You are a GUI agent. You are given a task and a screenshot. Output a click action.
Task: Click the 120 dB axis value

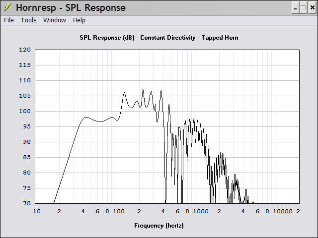[x=25, y=50]
